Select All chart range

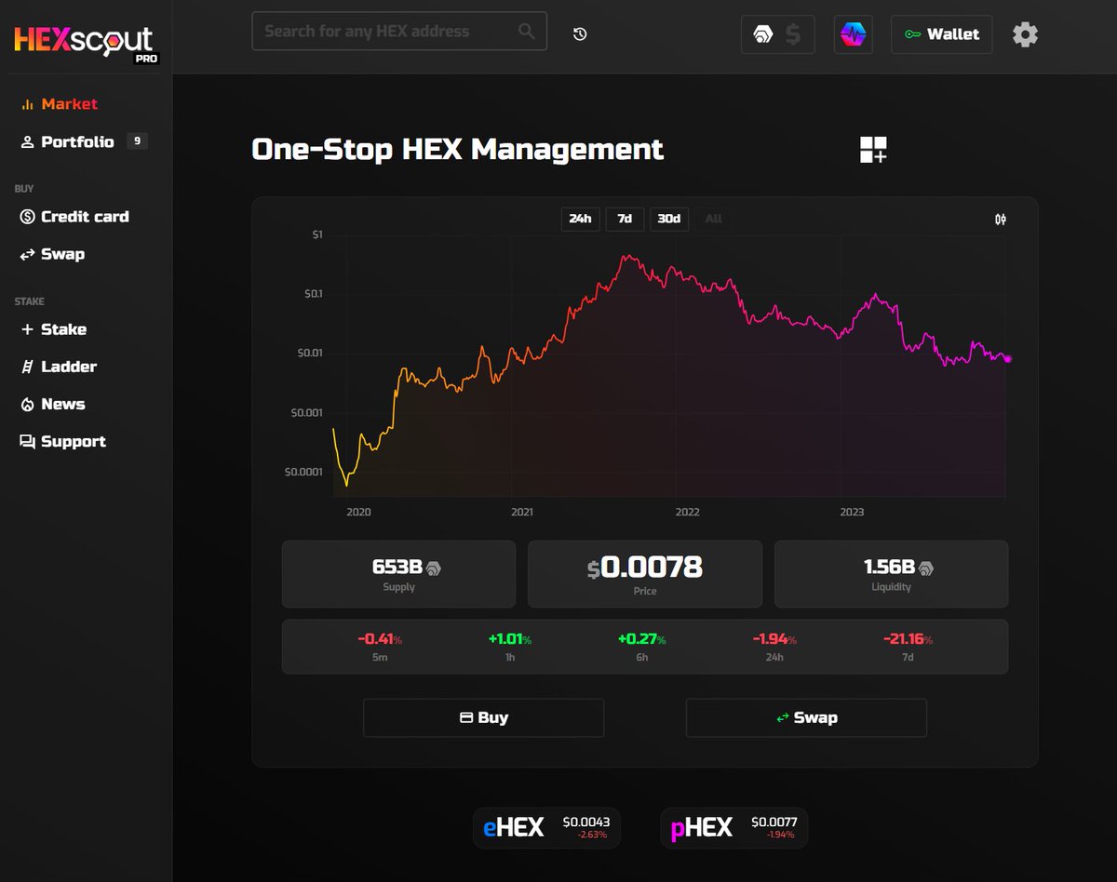[x=714, y=219]
